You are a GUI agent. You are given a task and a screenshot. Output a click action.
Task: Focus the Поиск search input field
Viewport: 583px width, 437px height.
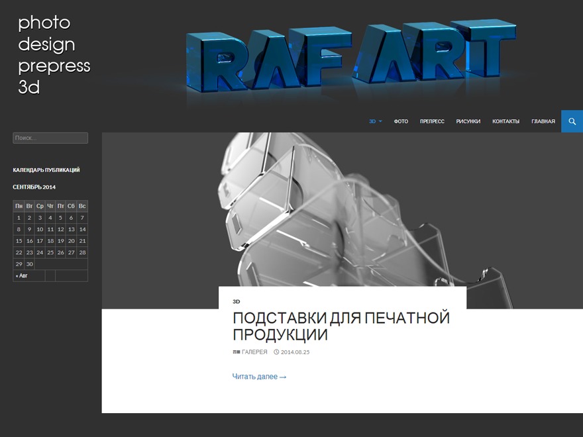[x=50, y=138]
